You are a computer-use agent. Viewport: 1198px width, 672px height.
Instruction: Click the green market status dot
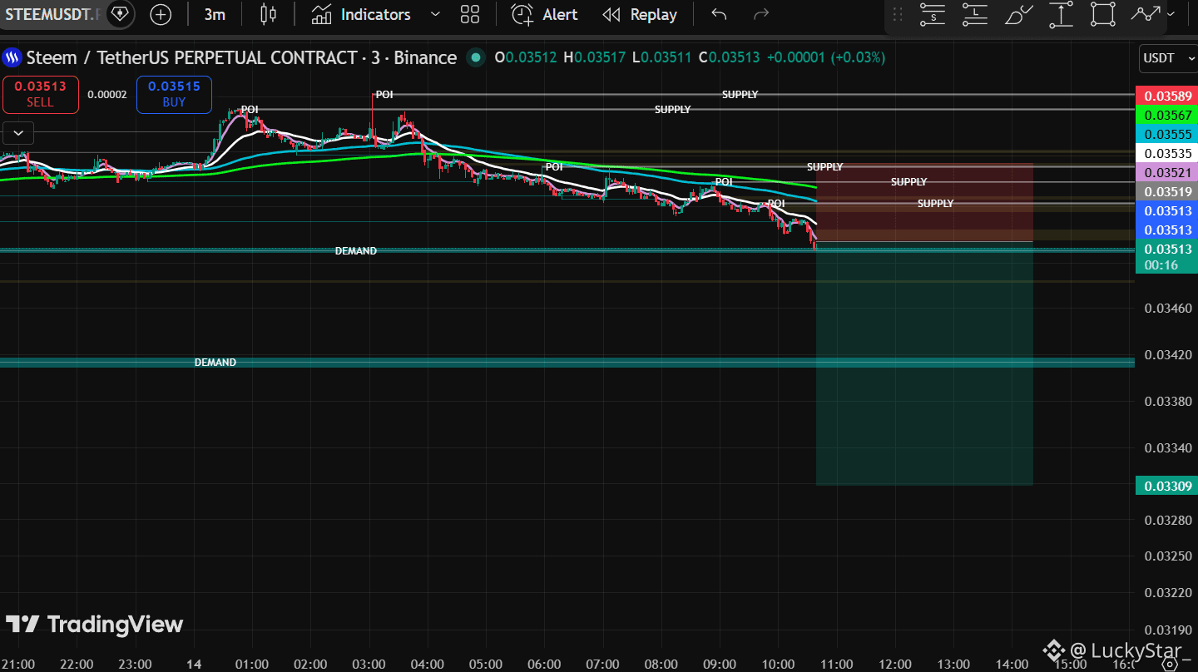475,57
